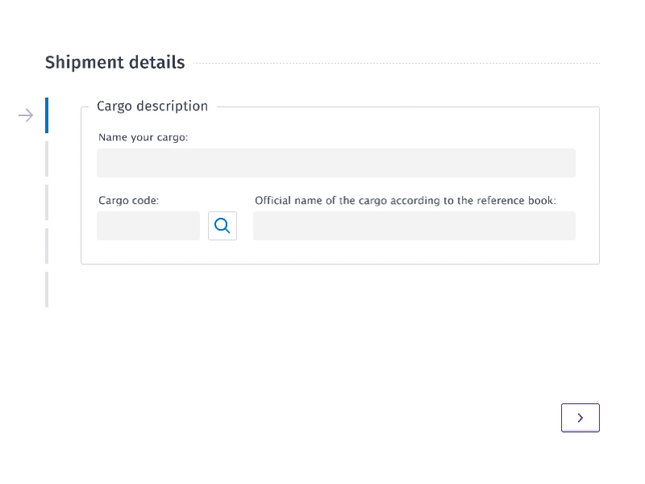Click the "Name your cargo:" label
645x484 pixels.
tap(143, 137)
